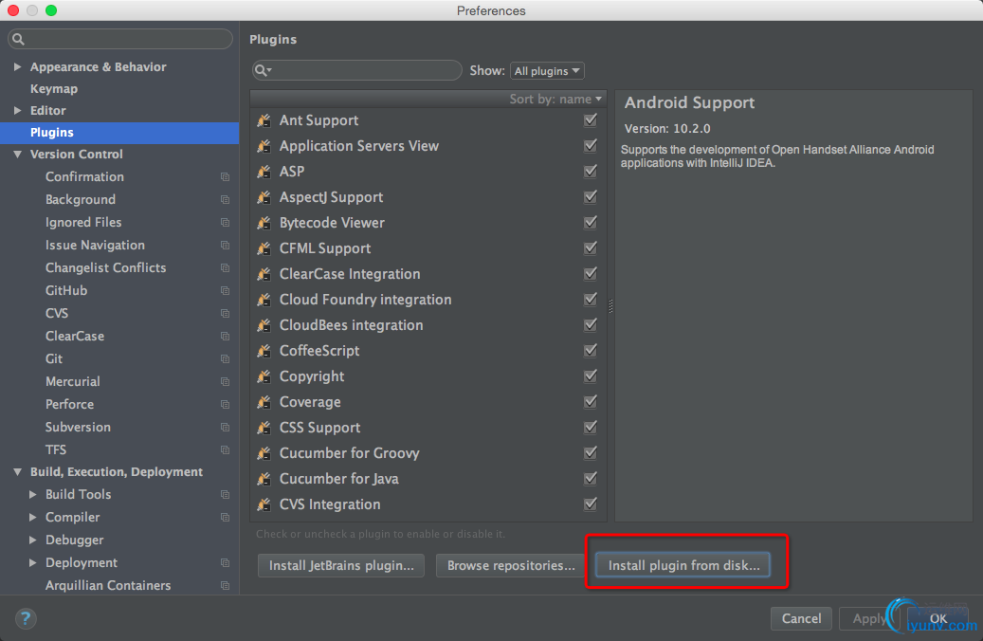This screenshot has width=983, height=641.
Task: Expand Appearance & Behavior settings
Action: click(x=18, y=66)
